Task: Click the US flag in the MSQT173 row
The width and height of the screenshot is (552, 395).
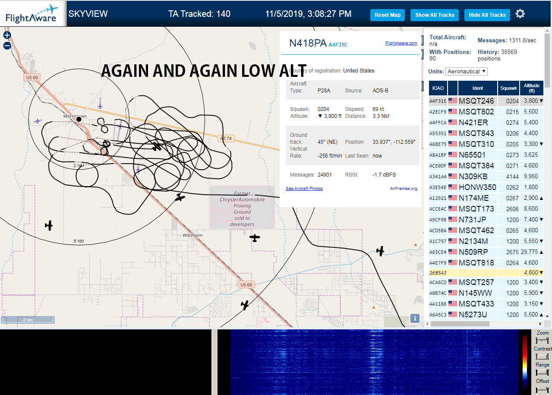Action: pyautogui.click(x=453, y=209)
